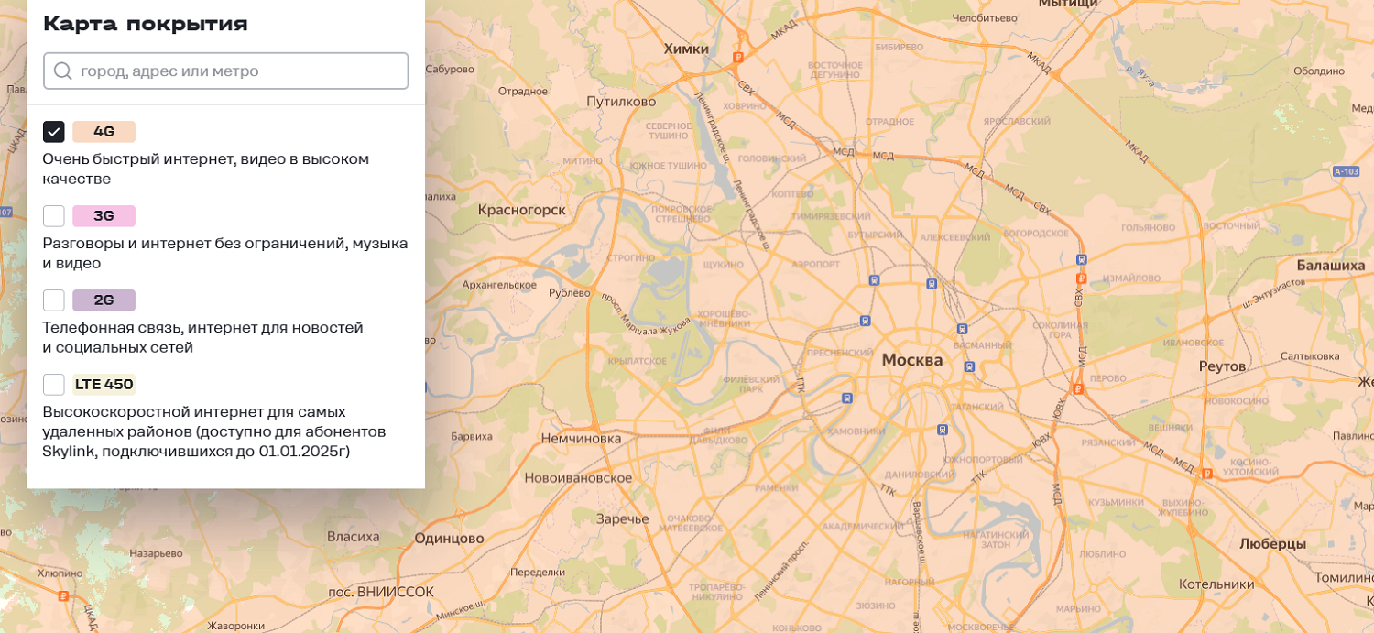Viewport: 1374px width, 633px height.
Task: Click the magnifier icon in the search box
Action: click(62, 71)
